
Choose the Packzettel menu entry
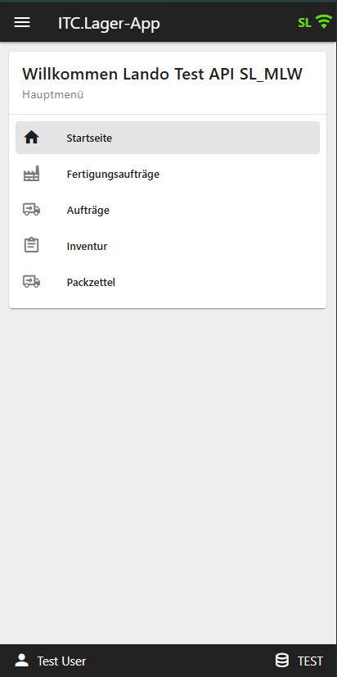pyautogui.click(x=168, y=282)
